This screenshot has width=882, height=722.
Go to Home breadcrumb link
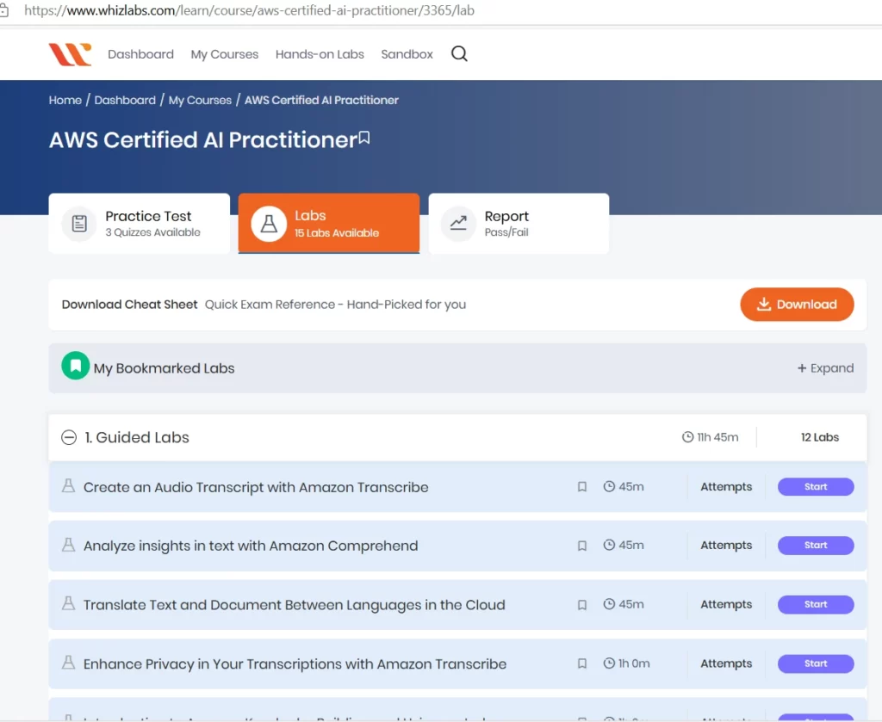[x=65, y=100]
